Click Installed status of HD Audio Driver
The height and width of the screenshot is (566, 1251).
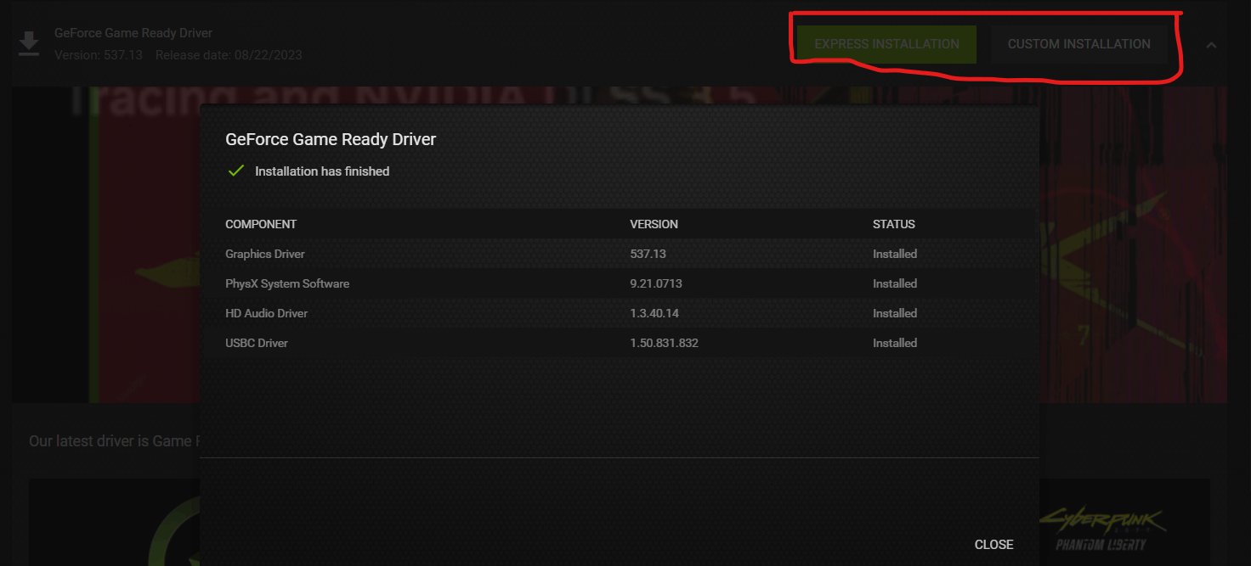click(x=895, y=313)
